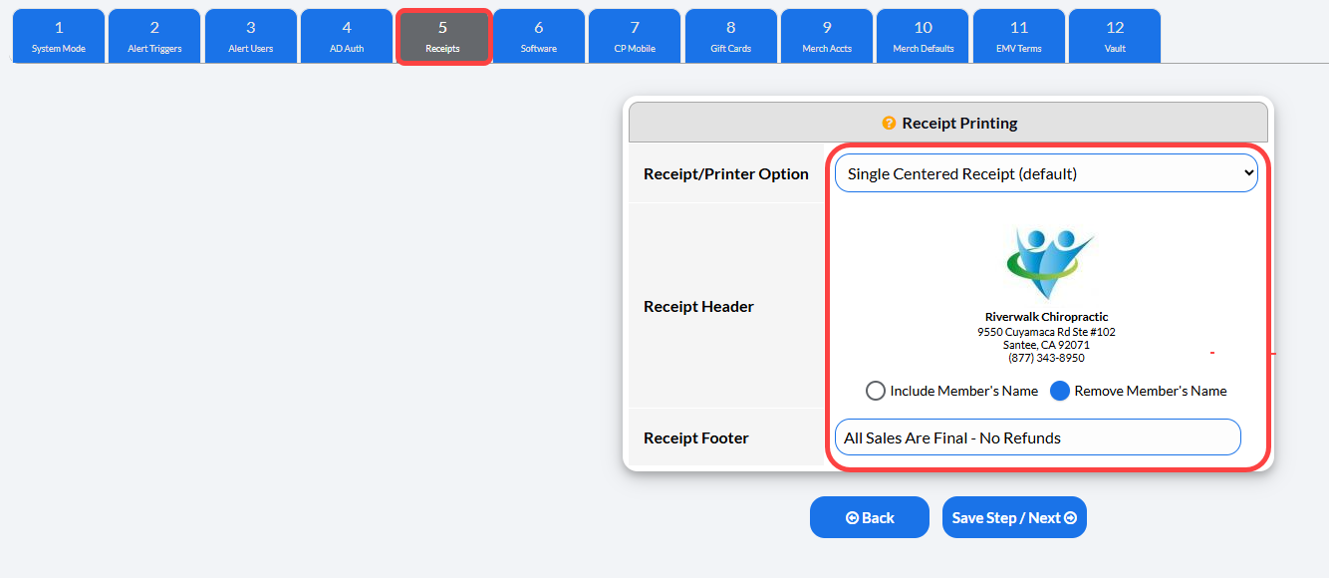Select the Receipts tab

coord(443,36)
